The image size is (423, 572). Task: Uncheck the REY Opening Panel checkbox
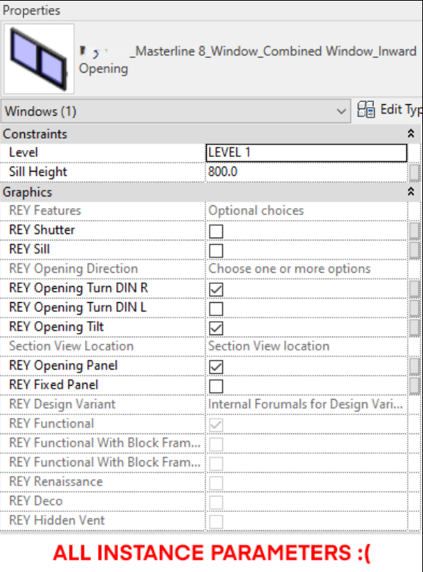coord(216,367)
